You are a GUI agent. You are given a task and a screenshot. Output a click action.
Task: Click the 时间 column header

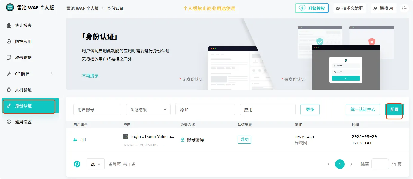tap(355, 125)
